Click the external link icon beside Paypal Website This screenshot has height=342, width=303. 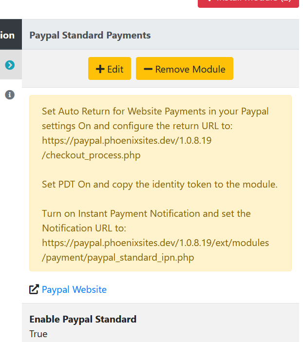click(x=34, y=289)
